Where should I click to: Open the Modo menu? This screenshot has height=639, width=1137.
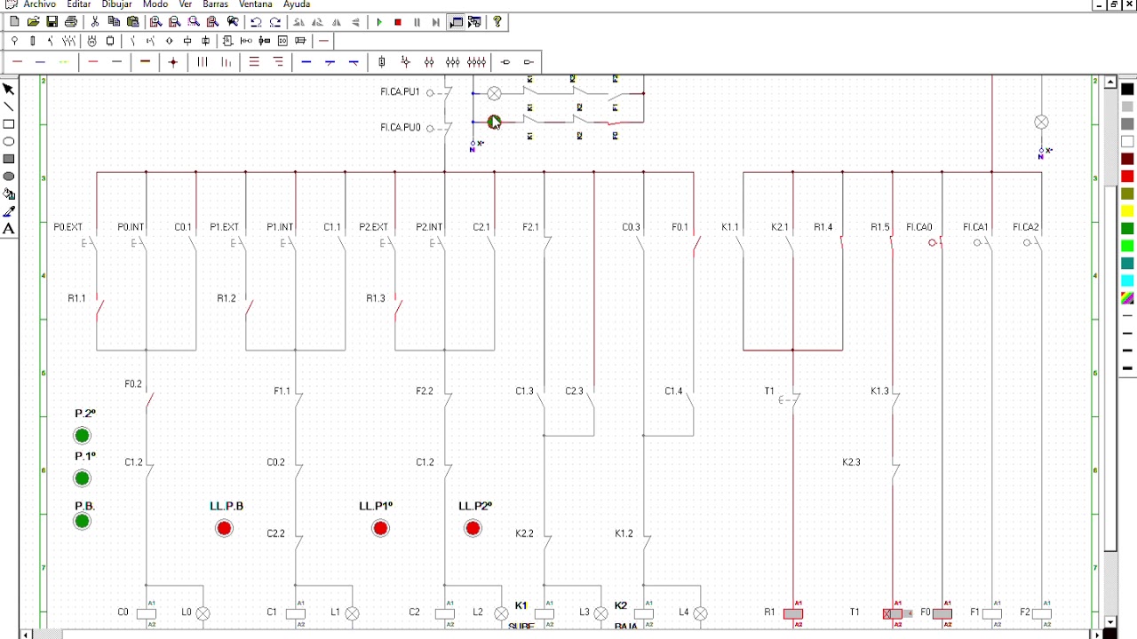pos(155,4)
